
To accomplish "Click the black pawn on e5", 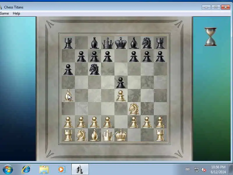I will [121, 83].
